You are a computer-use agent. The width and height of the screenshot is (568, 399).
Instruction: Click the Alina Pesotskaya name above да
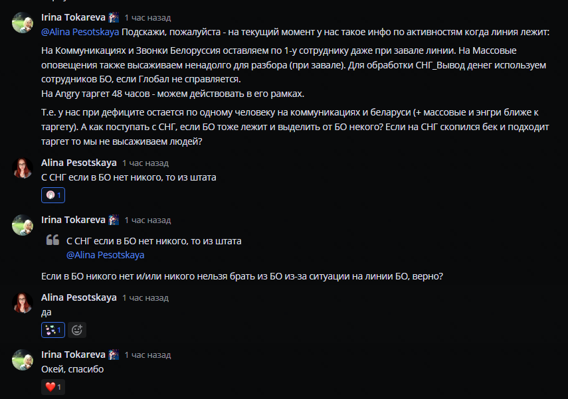tap(79, 297)
